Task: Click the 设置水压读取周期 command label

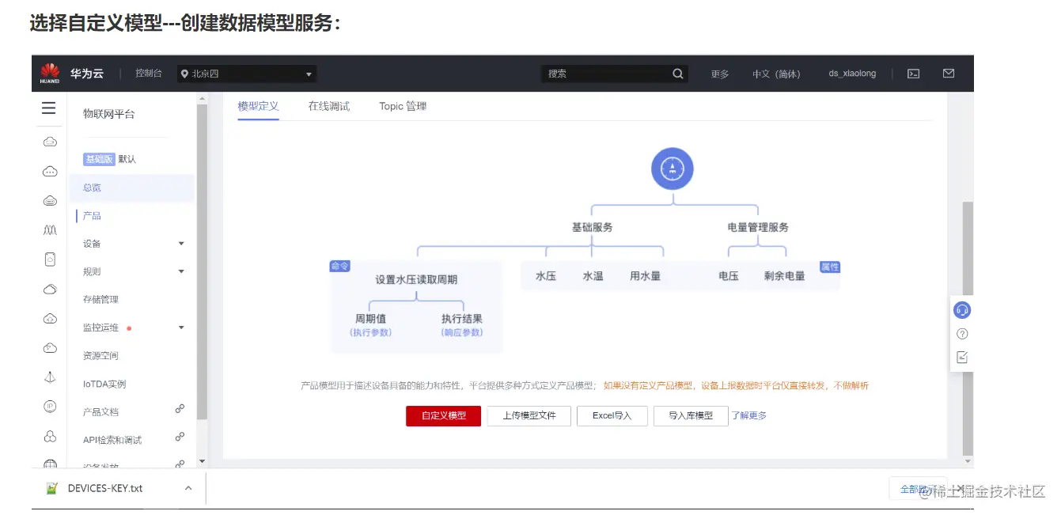Action: [x=416, y=279]
